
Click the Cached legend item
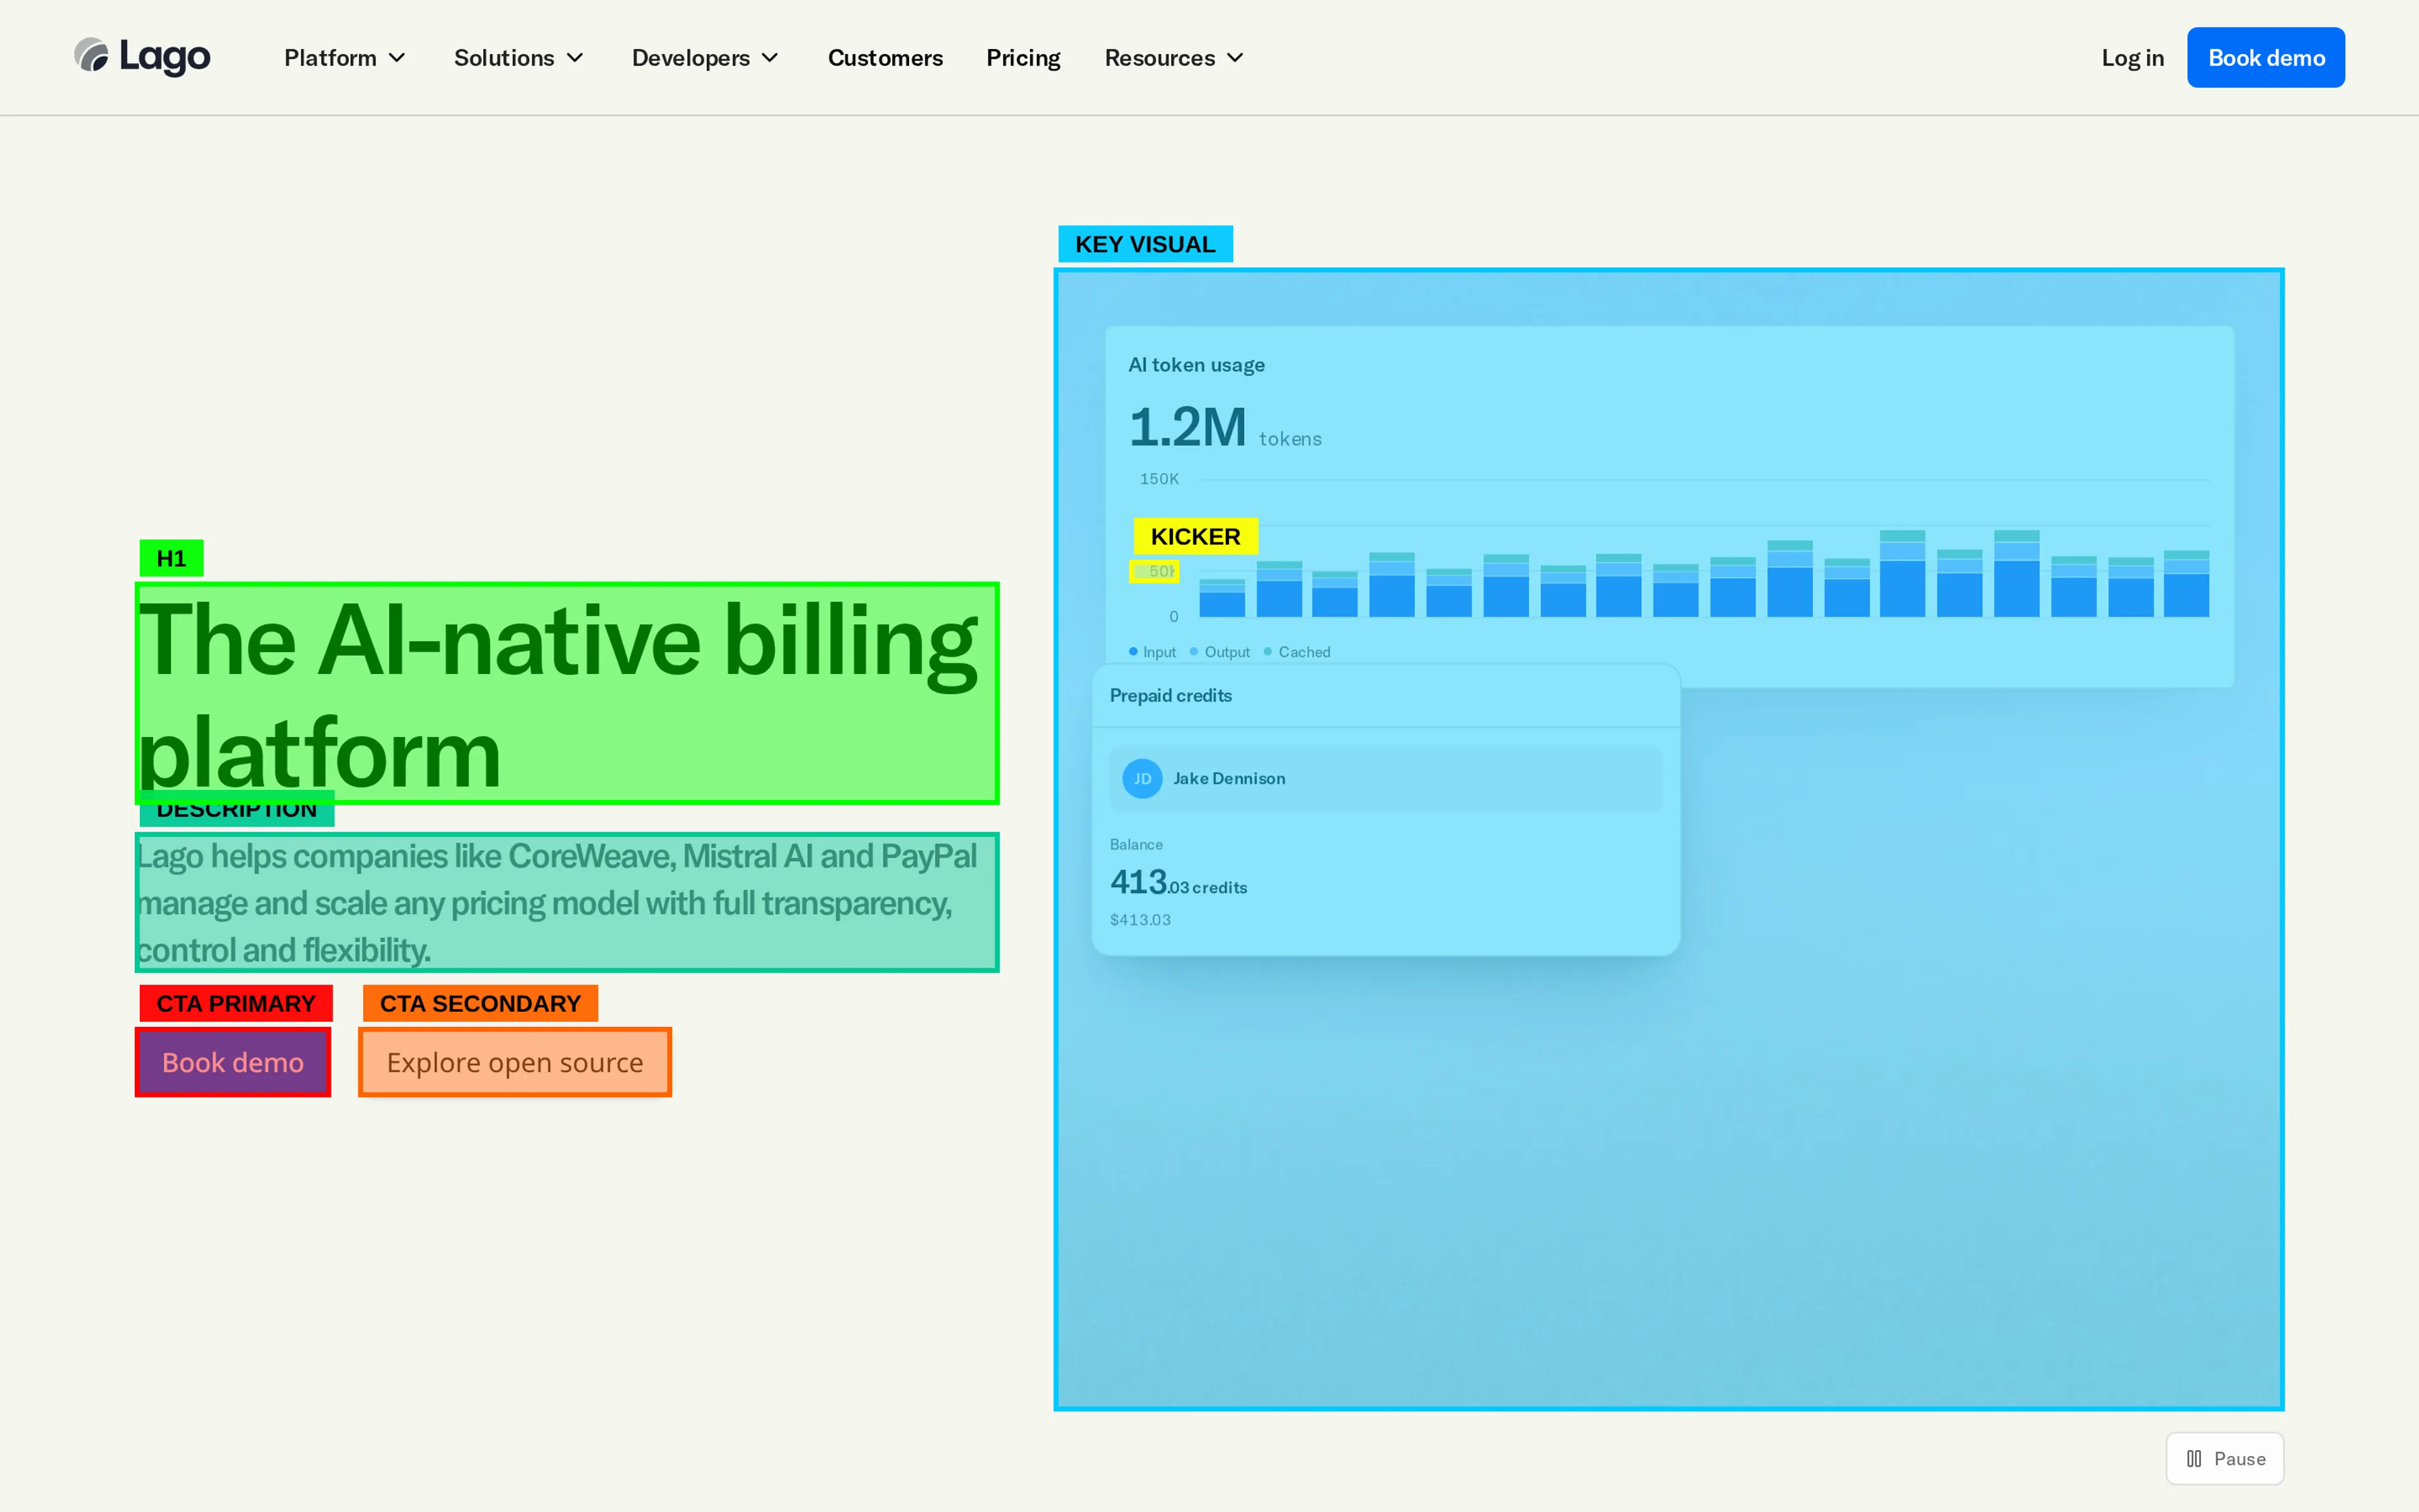[x=1298, y=652]
